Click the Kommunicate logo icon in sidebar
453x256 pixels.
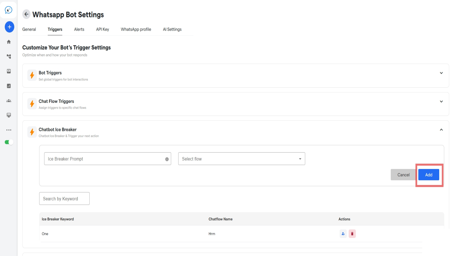(9, 10)
